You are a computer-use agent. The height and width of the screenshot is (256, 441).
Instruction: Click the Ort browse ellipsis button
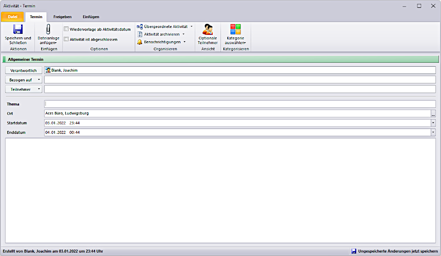click(x=433, y=114)
